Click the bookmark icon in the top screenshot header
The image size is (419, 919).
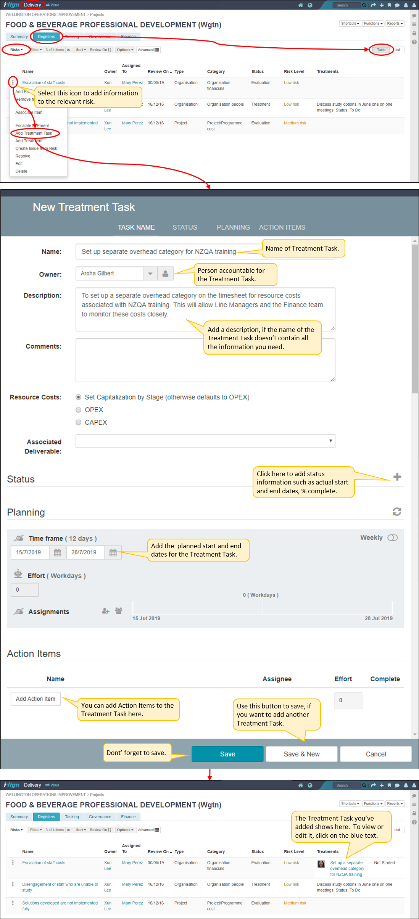389,5
